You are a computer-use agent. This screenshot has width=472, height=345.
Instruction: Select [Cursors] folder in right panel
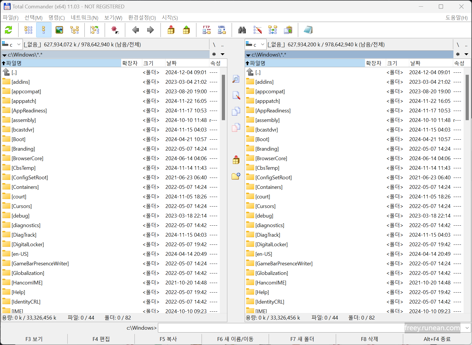point(354,206)
